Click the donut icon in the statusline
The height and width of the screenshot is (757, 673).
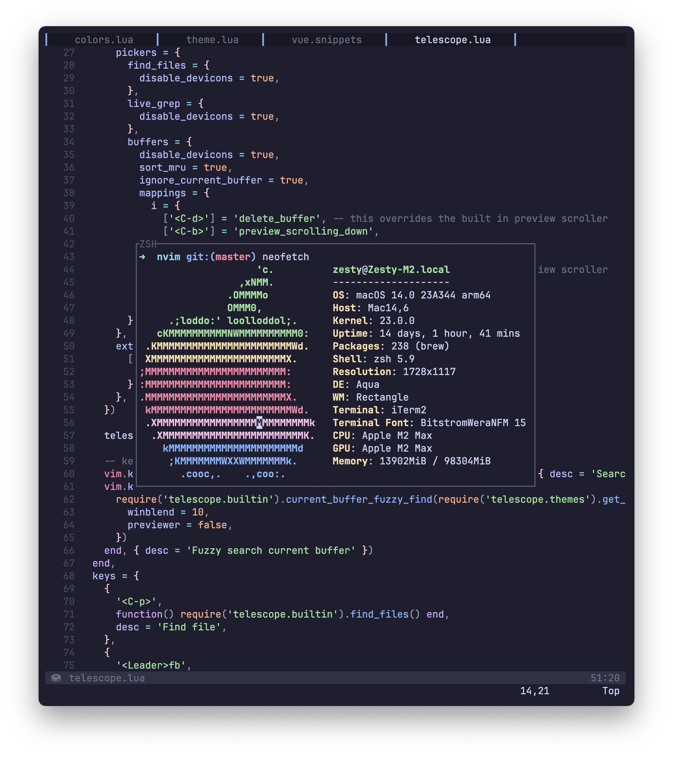[x=56, y=678]
